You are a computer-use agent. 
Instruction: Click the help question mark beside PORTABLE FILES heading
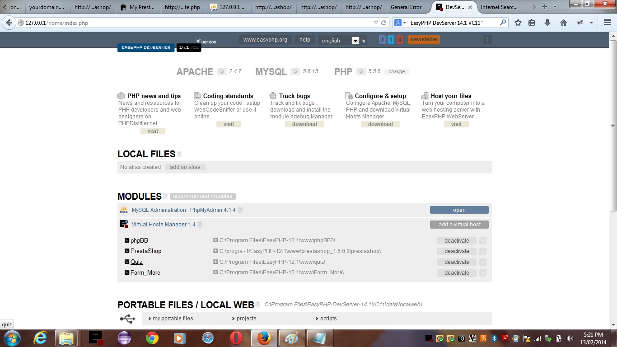tap(258, 305)
